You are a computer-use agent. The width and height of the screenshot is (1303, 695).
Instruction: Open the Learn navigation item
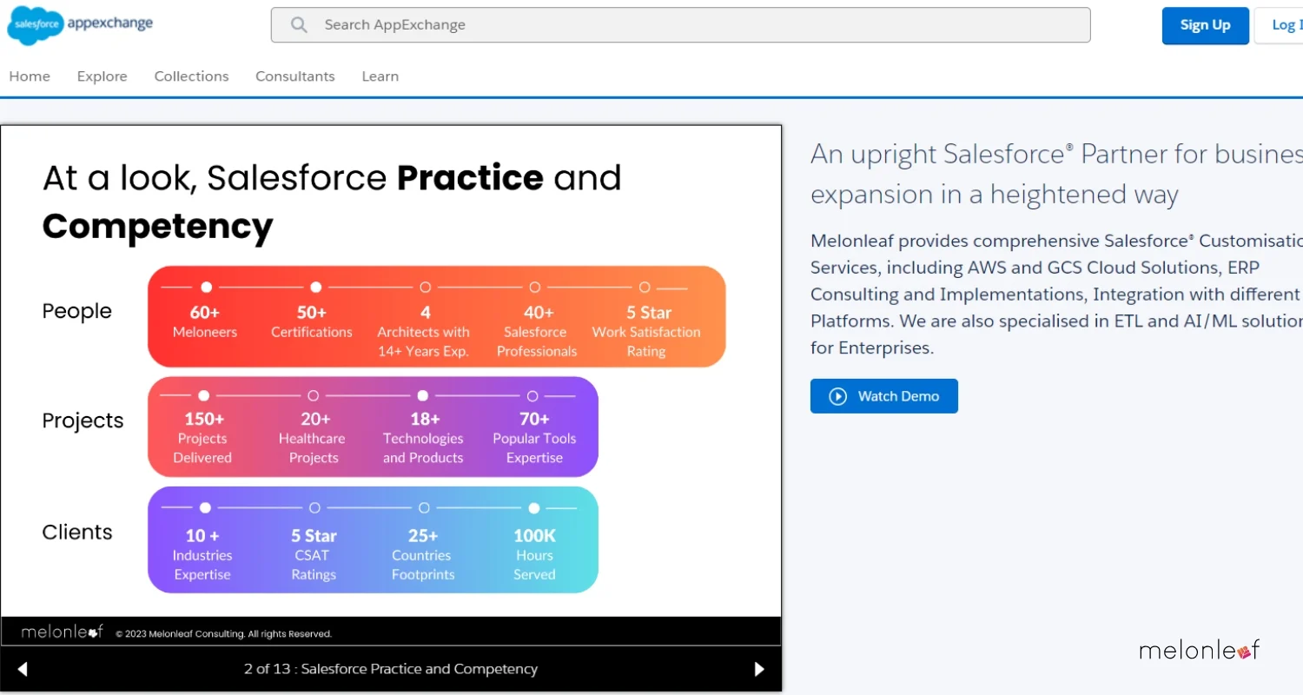[x=380, y=76]
